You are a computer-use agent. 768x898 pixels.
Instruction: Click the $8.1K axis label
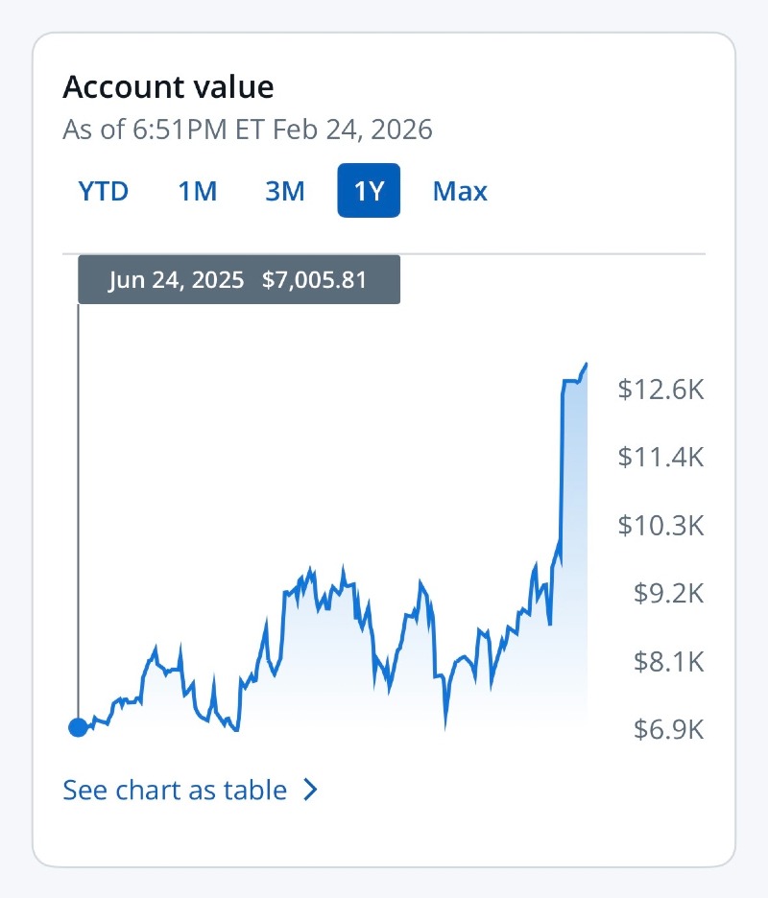pyautogui.click(x=668, y=662)
